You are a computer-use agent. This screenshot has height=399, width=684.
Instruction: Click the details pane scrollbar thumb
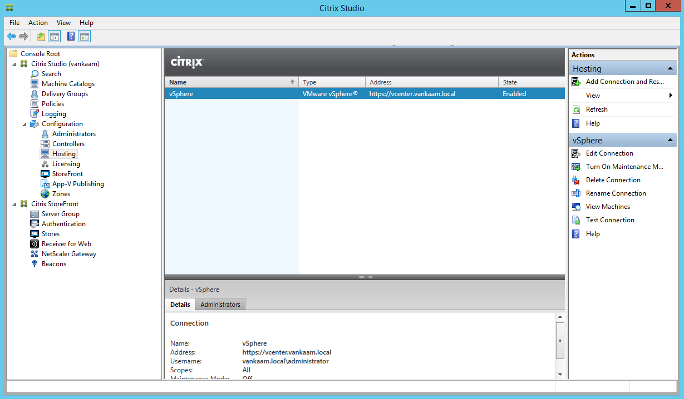[560, 341]
